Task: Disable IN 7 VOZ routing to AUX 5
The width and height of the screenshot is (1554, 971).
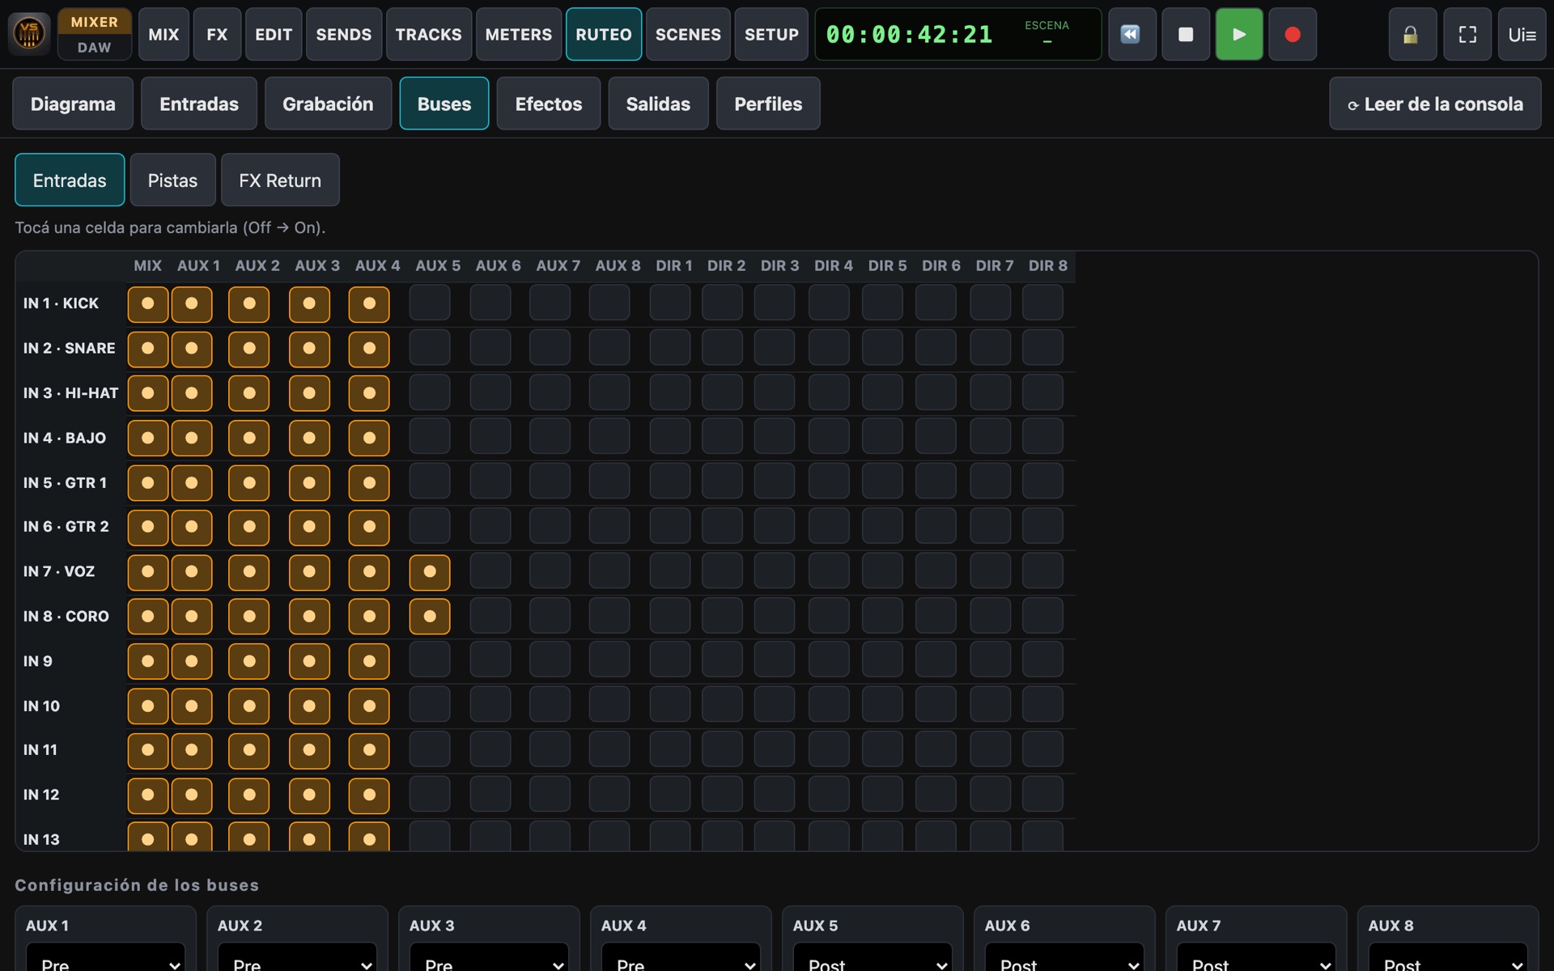Action: [x=430, y=572]
